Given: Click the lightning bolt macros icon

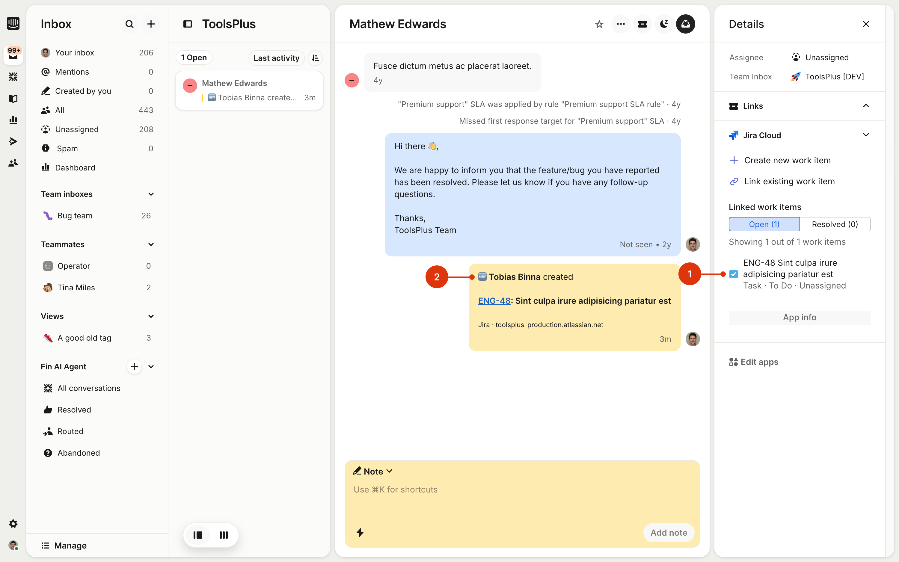Looking at the screenshot, I should [x=360, y=533].
